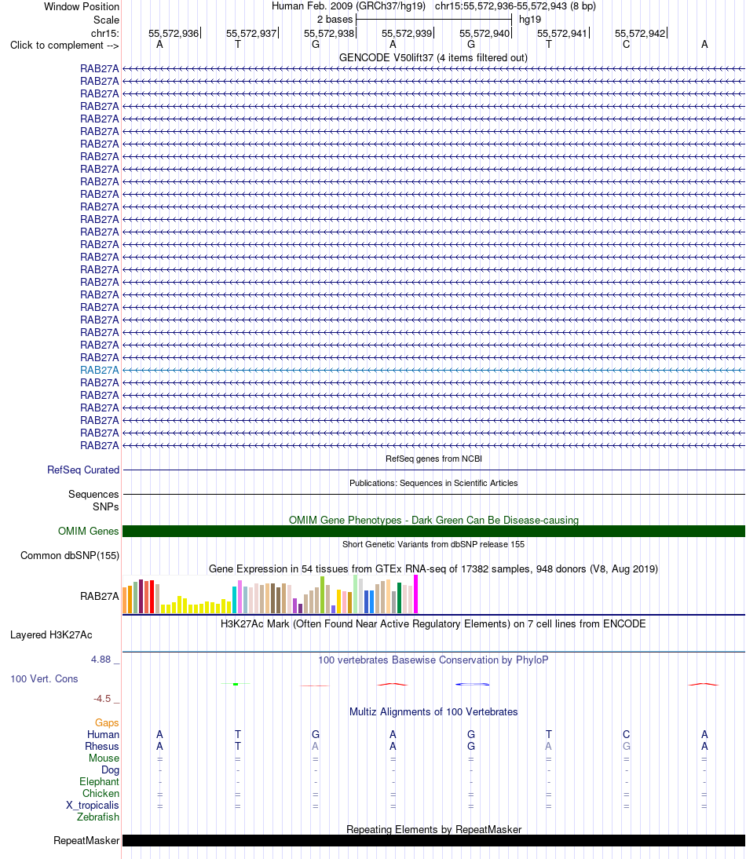The image size is (746, 859).
Task: Click the Human alignment row label
Action: coord(103,735)
